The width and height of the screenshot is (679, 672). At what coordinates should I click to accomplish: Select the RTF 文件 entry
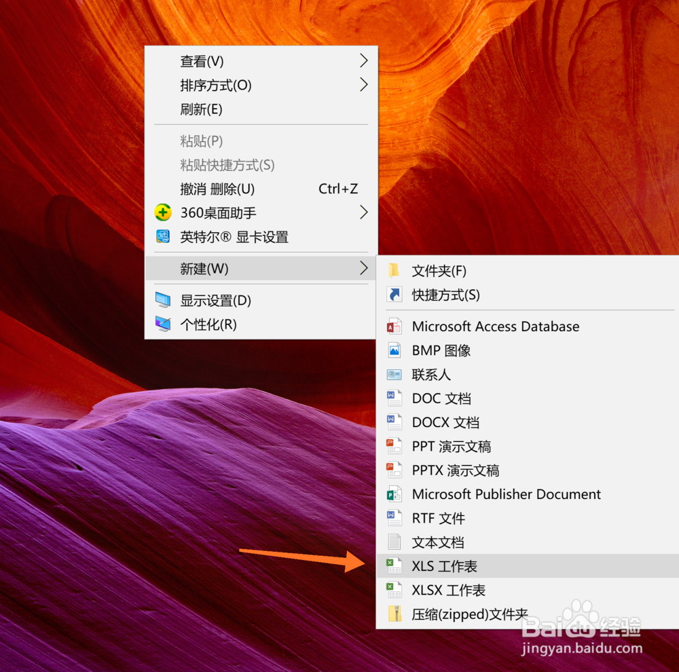click(x=438, y=518)
